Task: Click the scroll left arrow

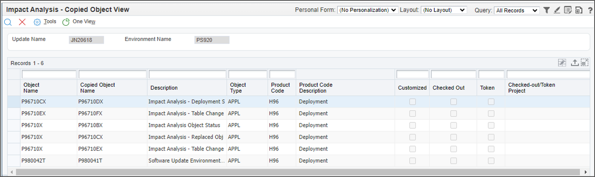Action: coord(11,172)
